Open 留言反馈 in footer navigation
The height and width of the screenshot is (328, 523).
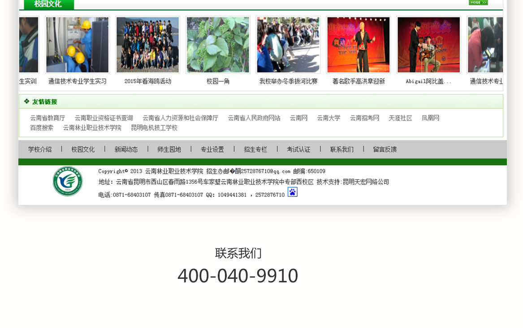click(x=385, y=149)
